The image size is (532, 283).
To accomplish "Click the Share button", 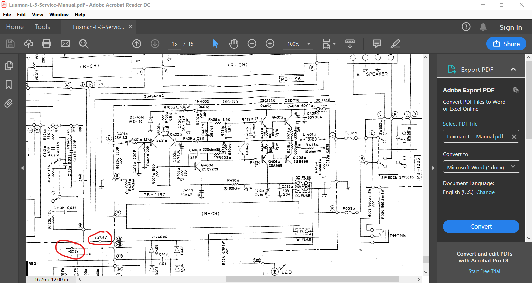I will [x=506, y=44].
